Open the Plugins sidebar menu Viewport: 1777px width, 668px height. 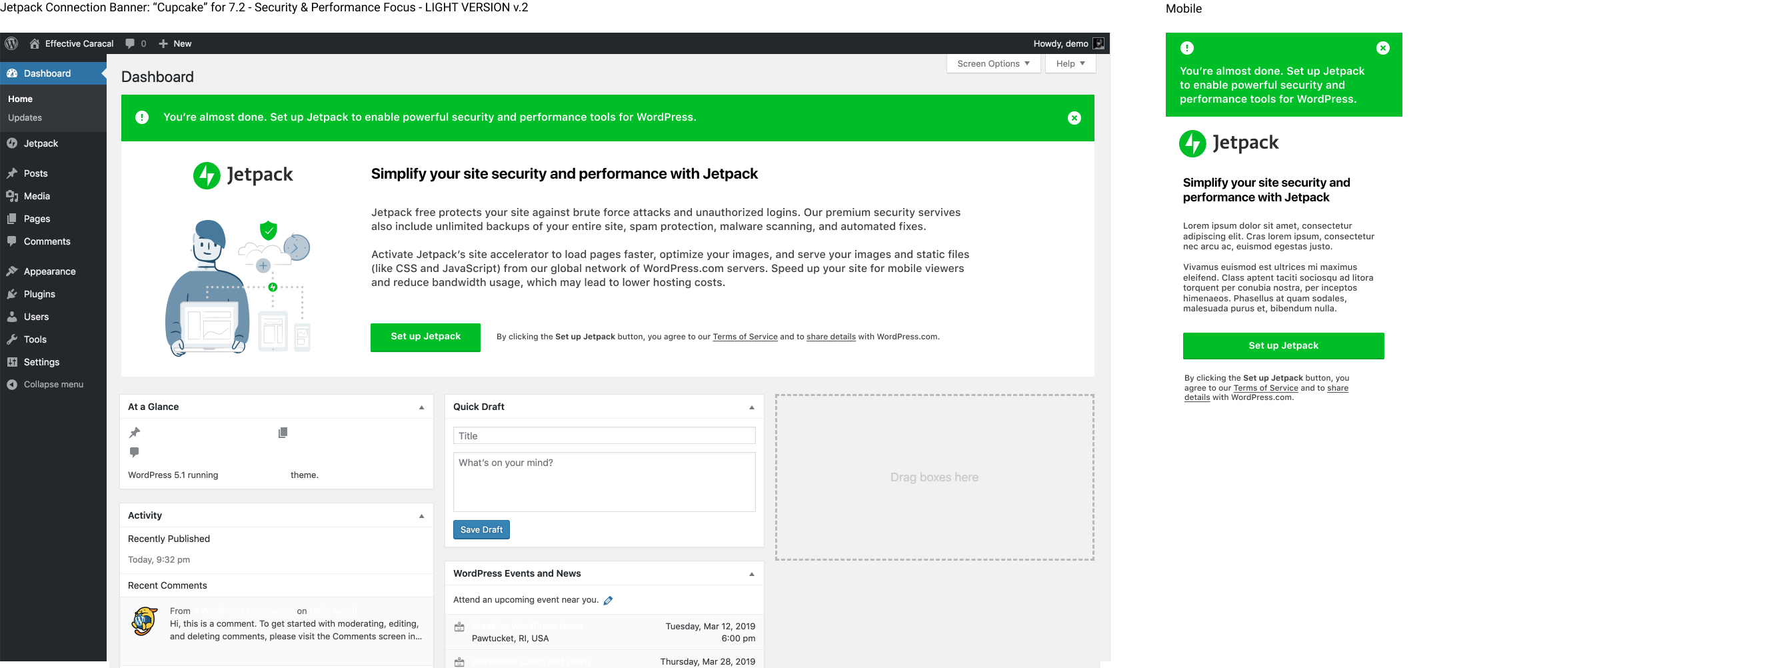point(53,294)
